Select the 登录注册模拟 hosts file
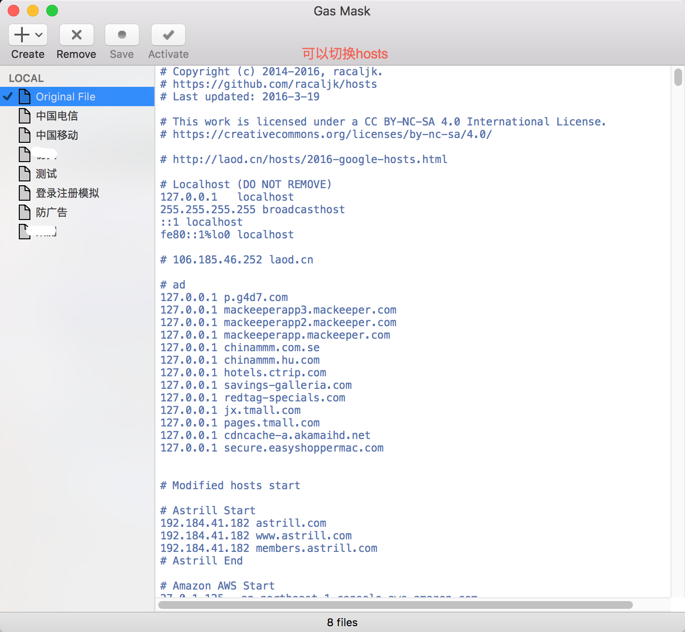The height and width of the screenshot is (632, 685). [x=77, y=193]
